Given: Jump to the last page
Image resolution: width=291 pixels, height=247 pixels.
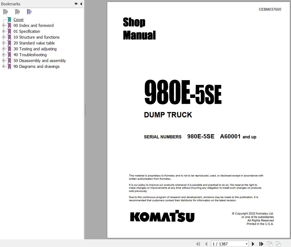Looking at the screenshot, I should click(261, 244).
